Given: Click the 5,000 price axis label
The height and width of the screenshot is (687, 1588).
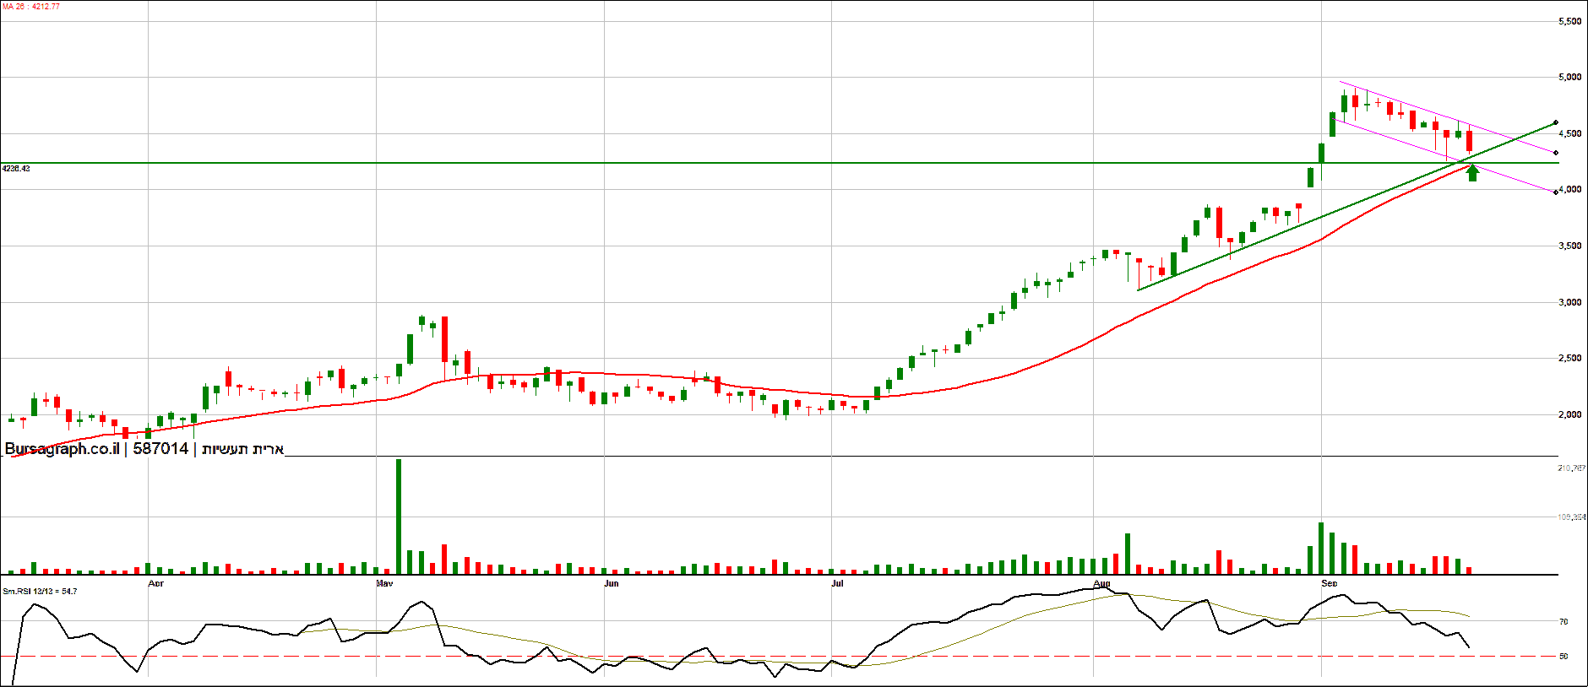Looking at the screenshot, I should [1569, 78].
